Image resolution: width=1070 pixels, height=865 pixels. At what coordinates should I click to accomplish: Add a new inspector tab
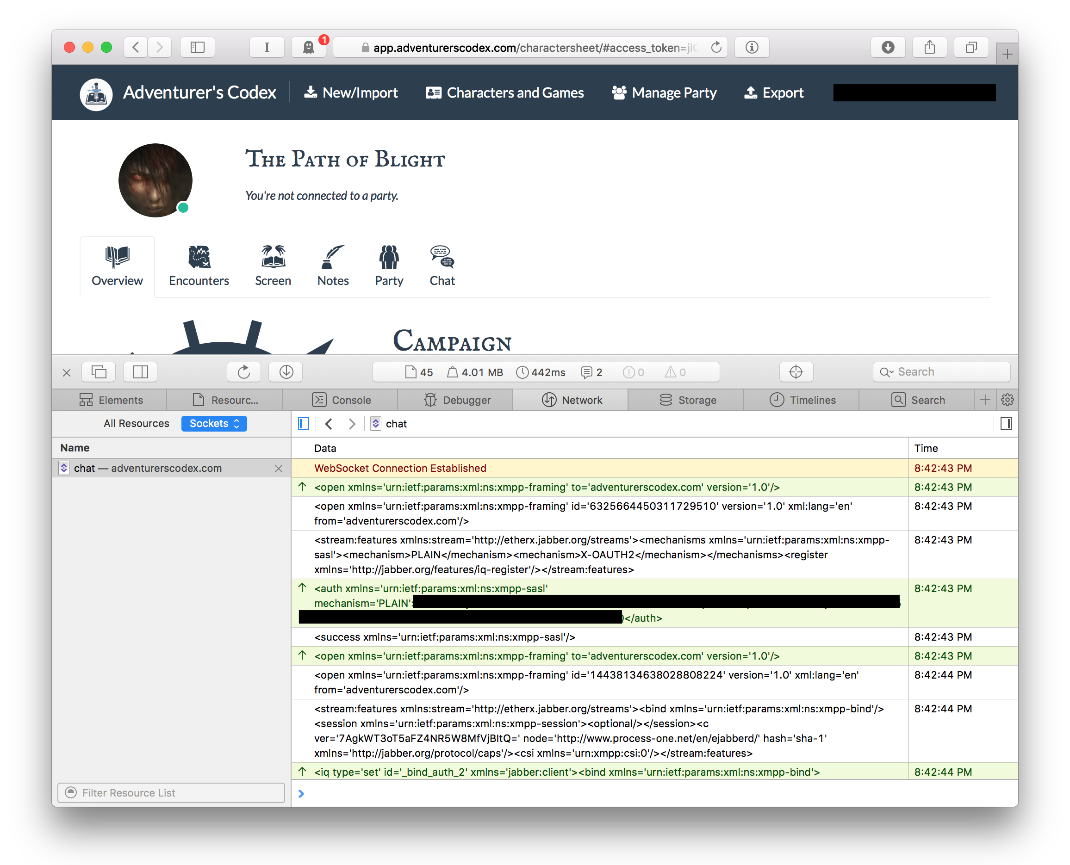985,400
